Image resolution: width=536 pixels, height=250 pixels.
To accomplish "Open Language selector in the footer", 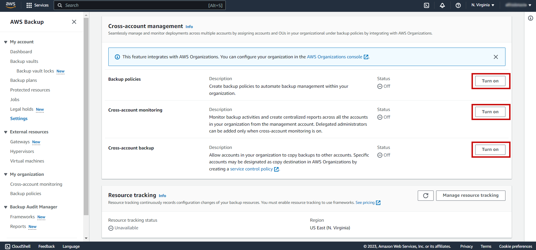I will (71, 246).
